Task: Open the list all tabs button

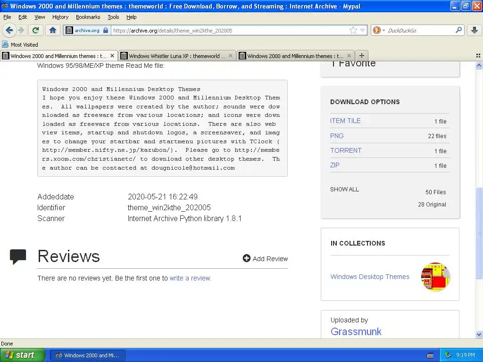Action: click(478, 56)
